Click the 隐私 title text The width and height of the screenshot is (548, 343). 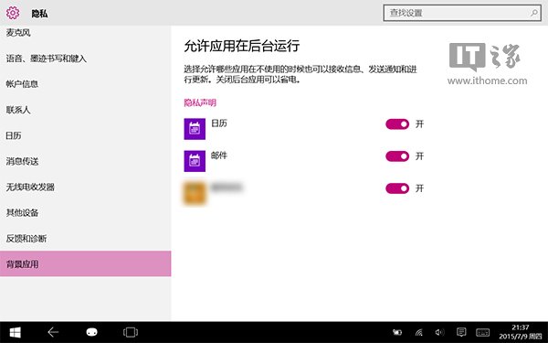pyautogui.click(x=39, y=14)
